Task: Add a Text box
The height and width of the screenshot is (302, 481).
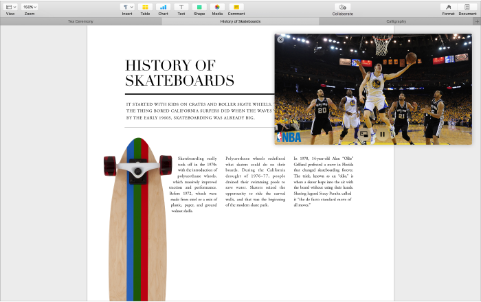Action: tap(181, 7)
